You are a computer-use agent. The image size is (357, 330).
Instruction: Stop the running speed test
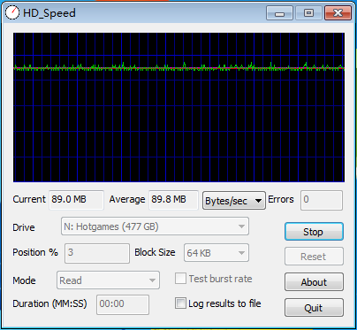click(314, 232)
